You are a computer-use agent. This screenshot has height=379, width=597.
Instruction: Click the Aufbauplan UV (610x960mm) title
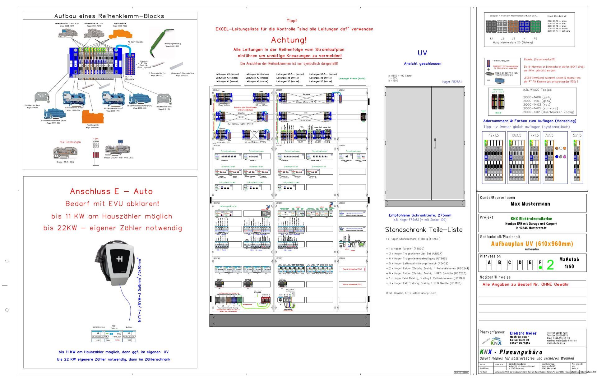tap(532, 244)
